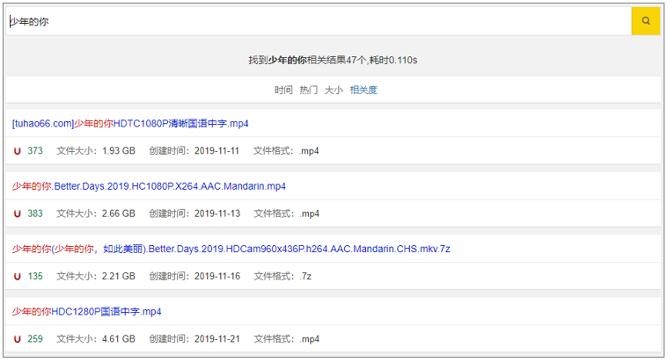Click the creation date 2019-11-13
The height and width of the screenshot is (362, 668).
(x=217, y=214)
